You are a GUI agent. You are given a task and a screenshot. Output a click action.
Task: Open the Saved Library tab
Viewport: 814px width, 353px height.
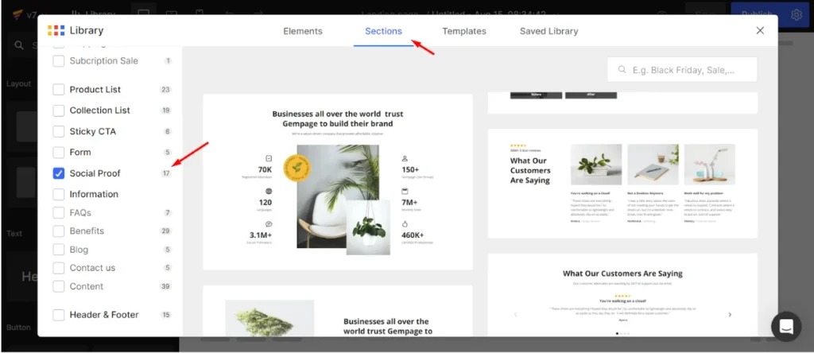548,31
